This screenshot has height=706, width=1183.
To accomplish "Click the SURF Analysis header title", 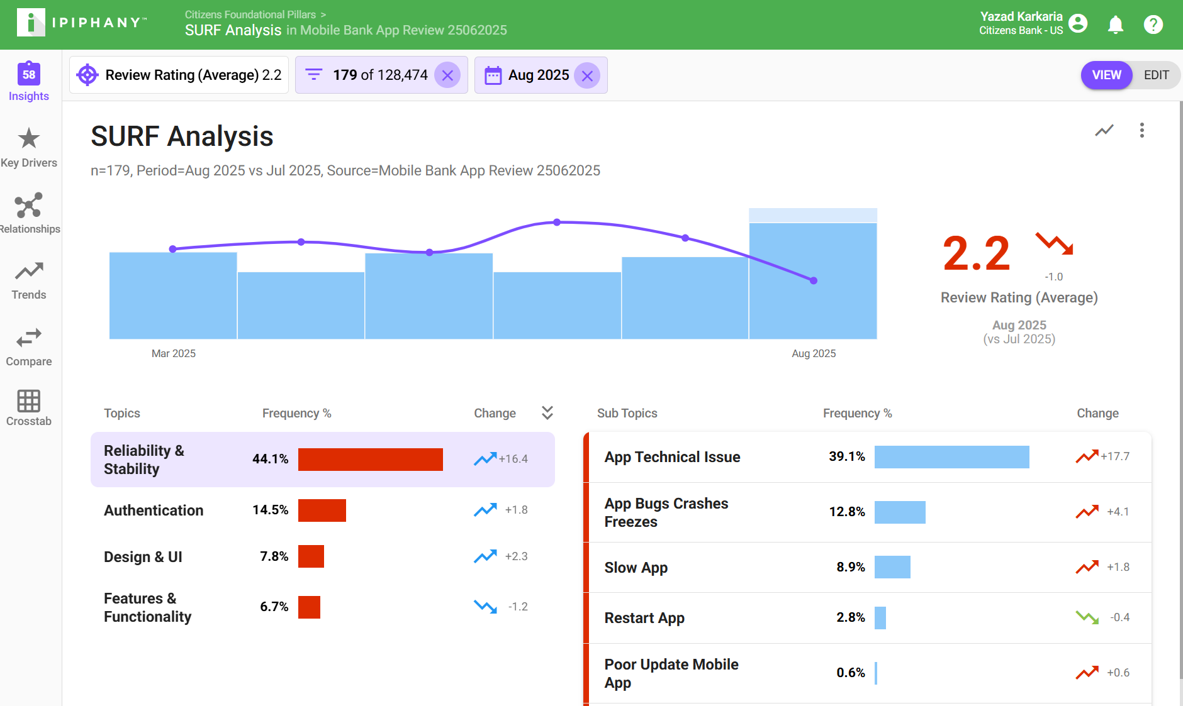I will (x=182, y=136).
